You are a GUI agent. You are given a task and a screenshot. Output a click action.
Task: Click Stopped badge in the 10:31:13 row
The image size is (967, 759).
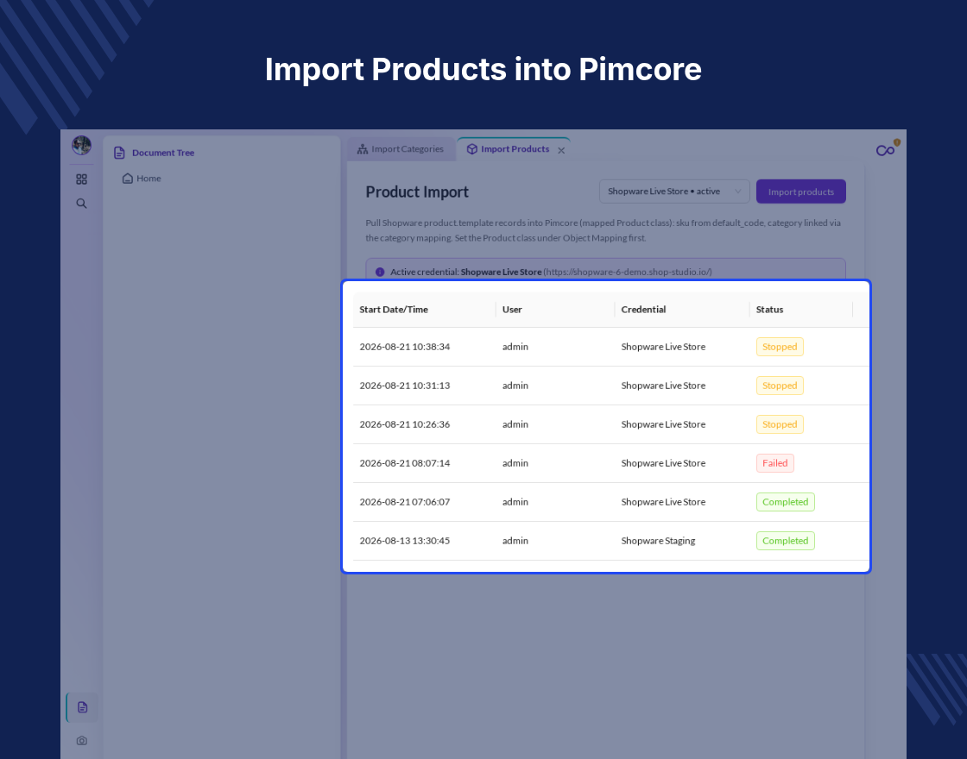780,386
